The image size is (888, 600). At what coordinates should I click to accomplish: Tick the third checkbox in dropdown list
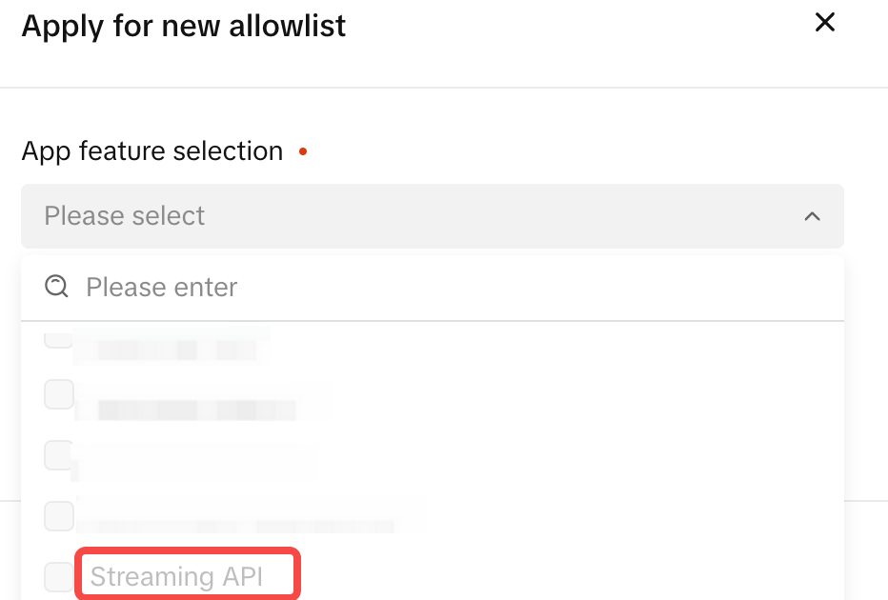point(58,455)
